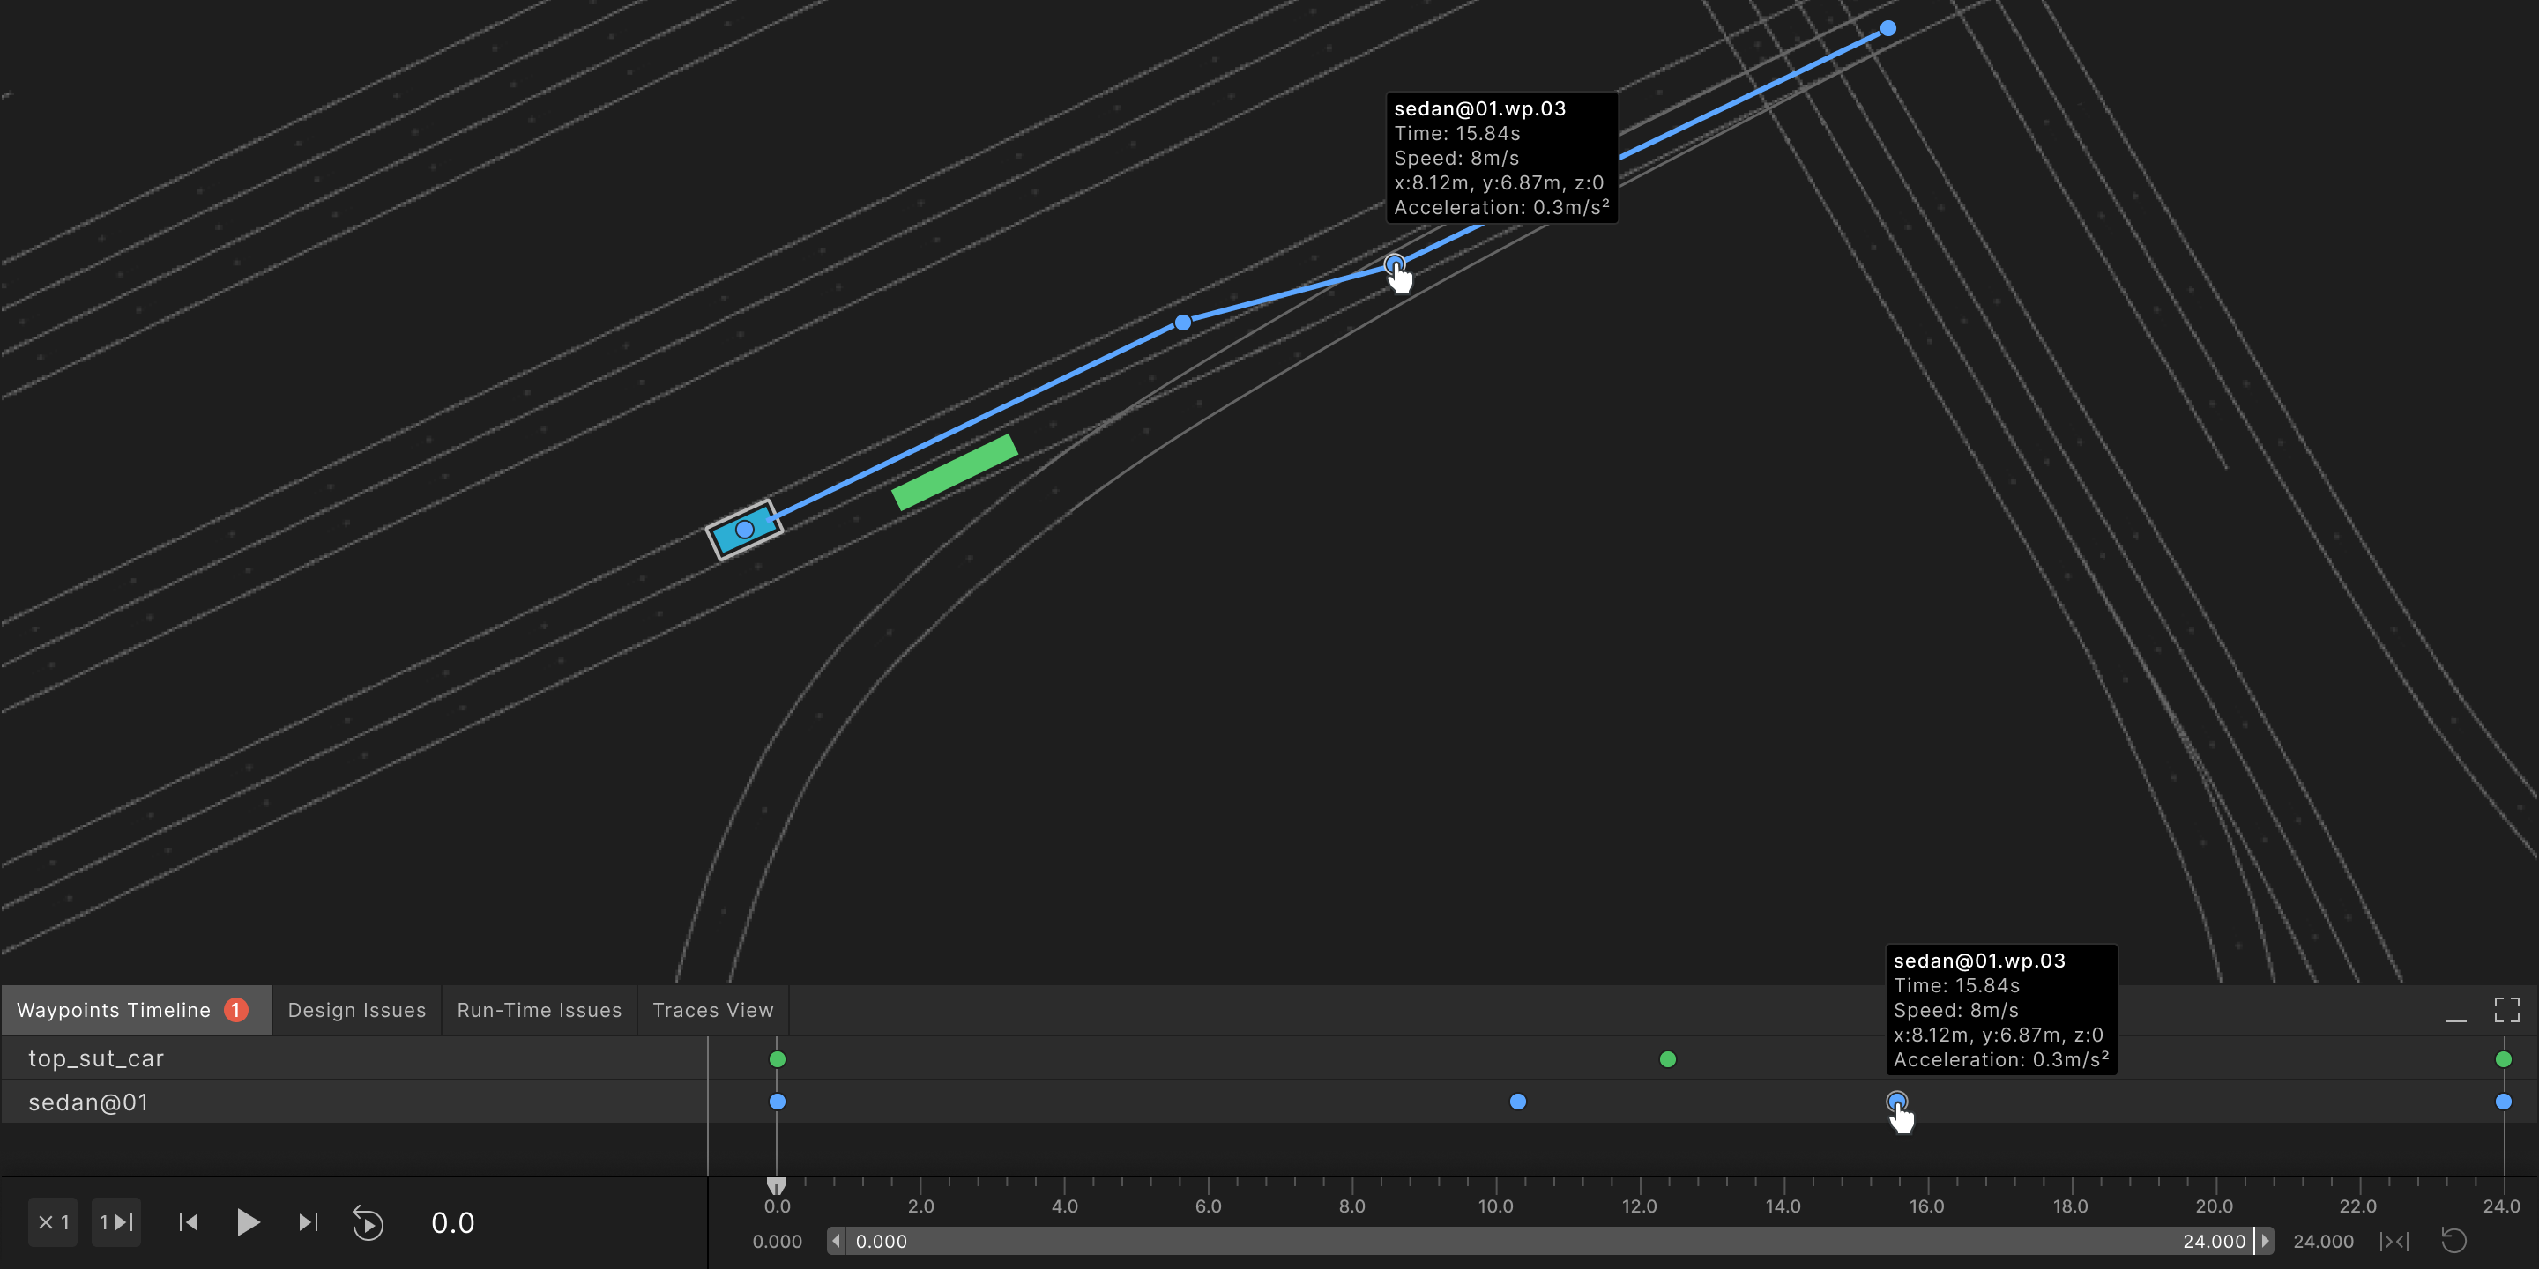Viewport: 2539px width, 1269px height.
Task: Skip to the end of playback
Action: 308,1222
